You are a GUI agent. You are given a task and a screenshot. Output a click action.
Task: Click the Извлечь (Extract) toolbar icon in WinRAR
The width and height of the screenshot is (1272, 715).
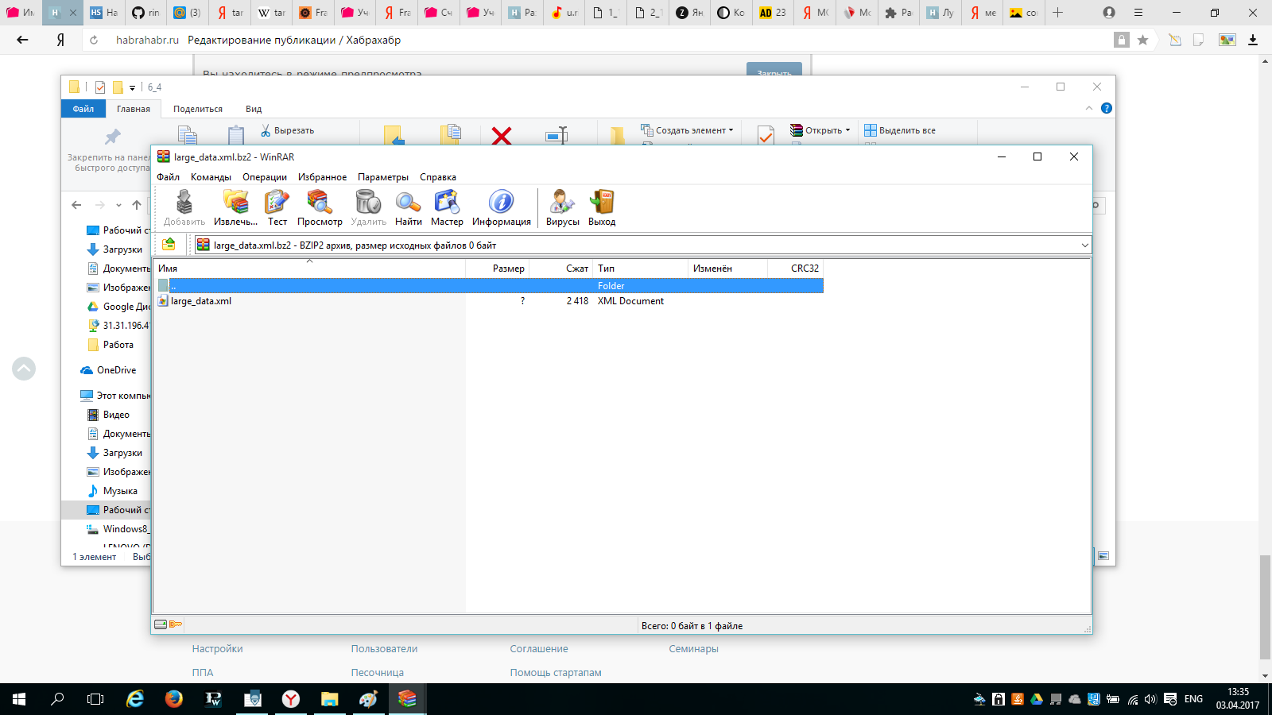pos(235,208)
